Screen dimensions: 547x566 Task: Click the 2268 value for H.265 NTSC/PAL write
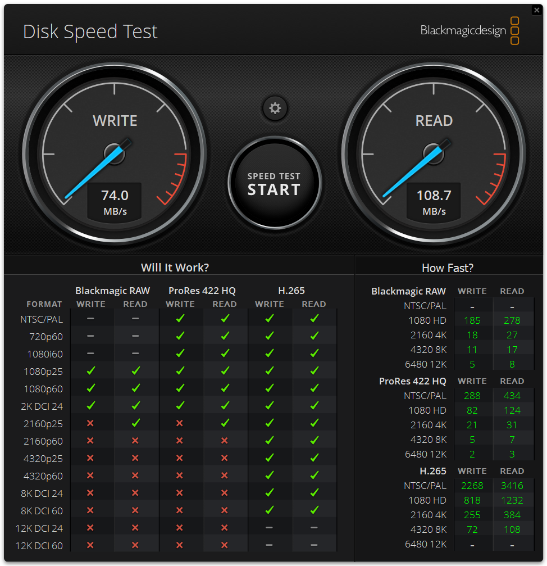(472, 486)
